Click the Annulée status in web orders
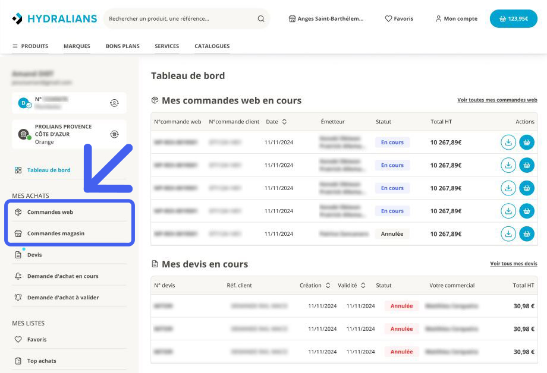 tap(392, 234)
